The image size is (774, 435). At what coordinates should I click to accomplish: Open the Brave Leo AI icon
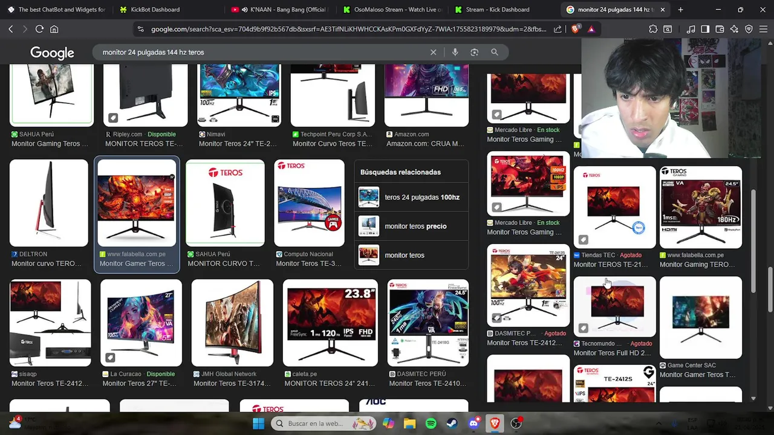(734, 29)
